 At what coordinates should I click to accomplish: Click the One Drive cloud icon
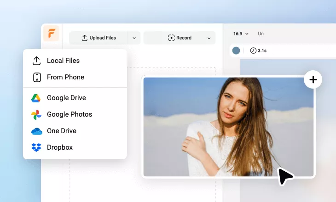pyautogui.click(x=36, y=131)
